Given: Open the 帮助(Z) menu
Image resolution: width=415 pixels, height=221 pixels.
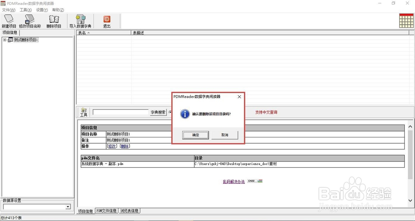Looking at the screenshot, I should tap(58, 10).
